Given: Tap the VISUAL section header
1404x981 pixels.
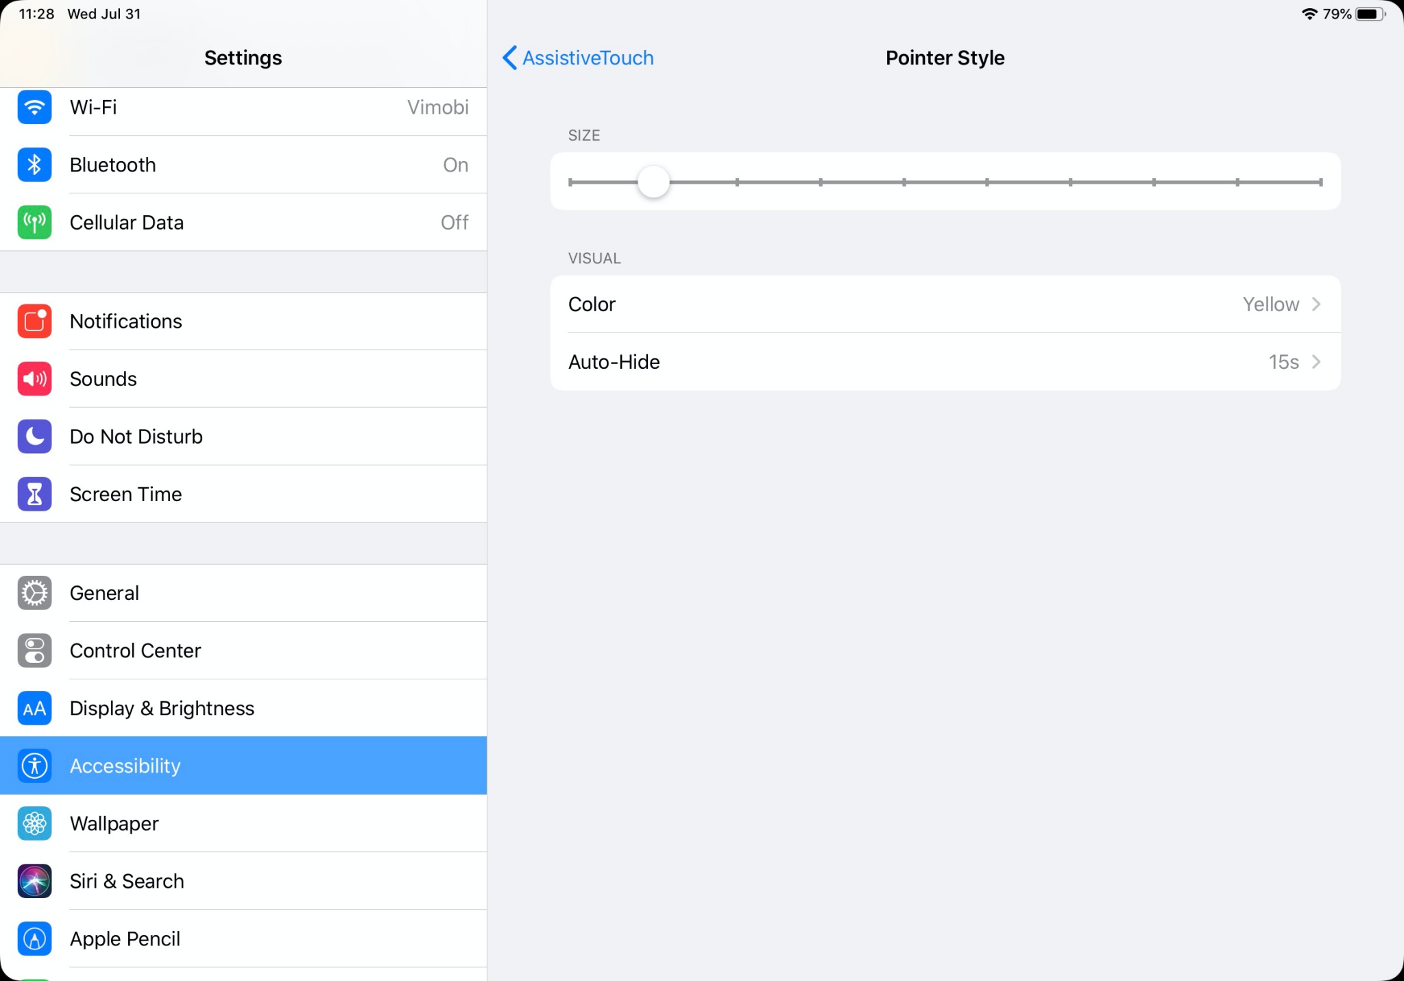Looking at the screenshot, I should tap(594, 258).
